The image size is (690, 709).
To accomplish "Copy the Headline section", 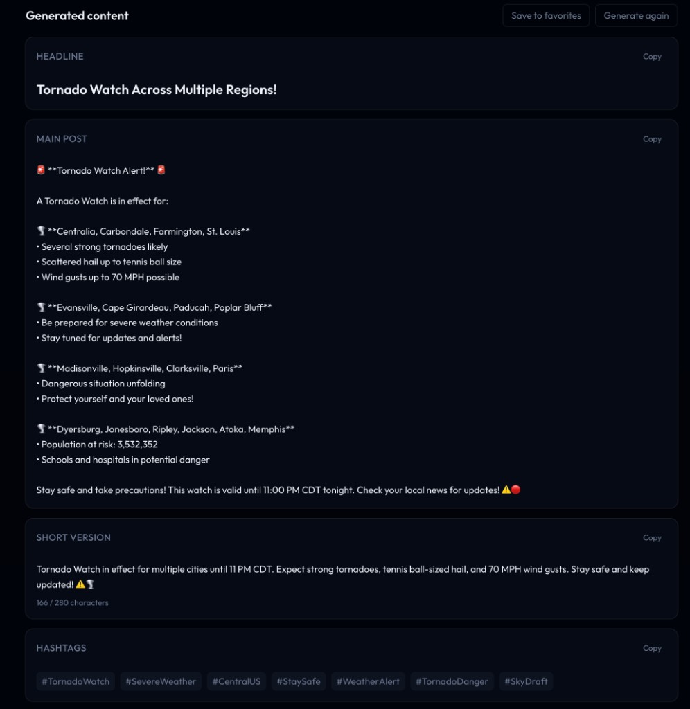I will click(x=652, y=57).
